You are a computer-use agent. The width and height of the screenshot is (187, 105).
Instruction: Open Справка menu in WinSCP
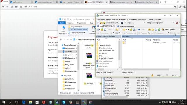[157, 20]
